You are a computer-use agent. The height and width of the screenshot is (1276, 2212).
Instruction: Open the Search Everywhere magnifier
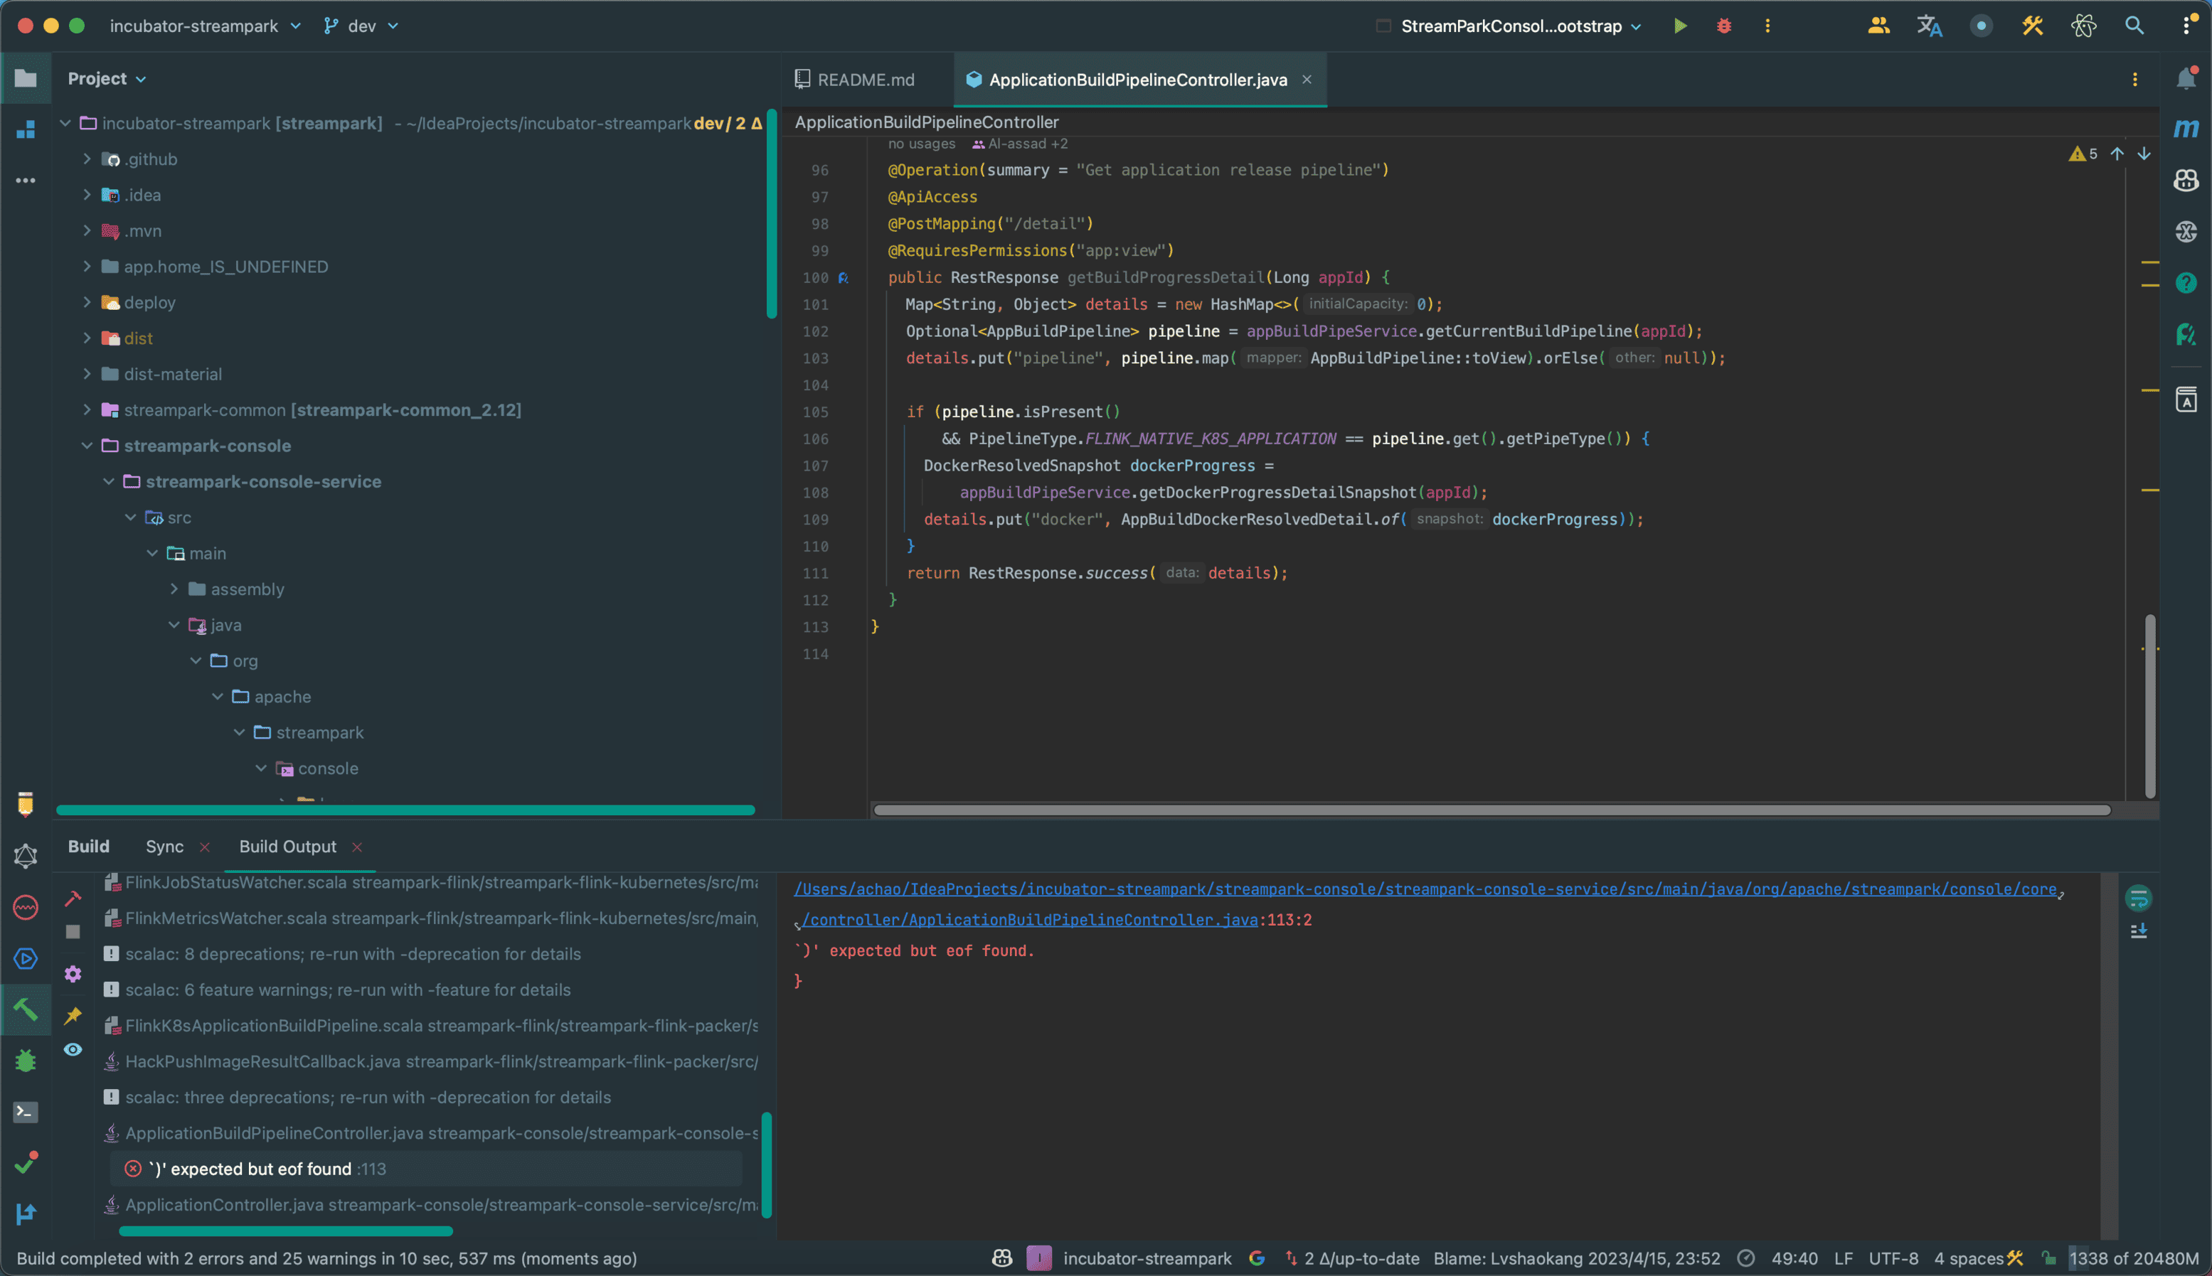click(x=2134, y=26)
